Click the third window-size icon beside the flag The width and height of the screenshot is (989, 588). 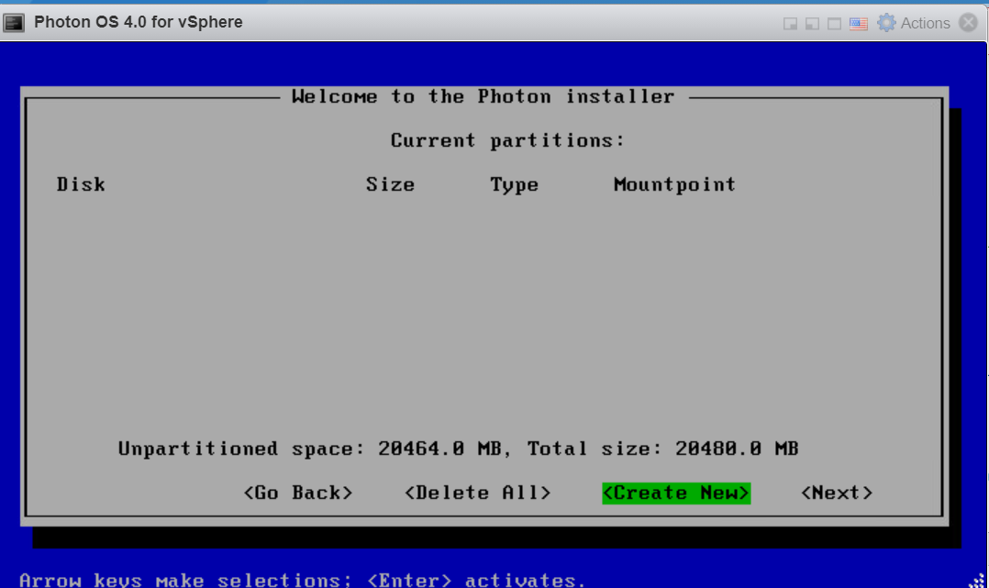coord(834,24)
